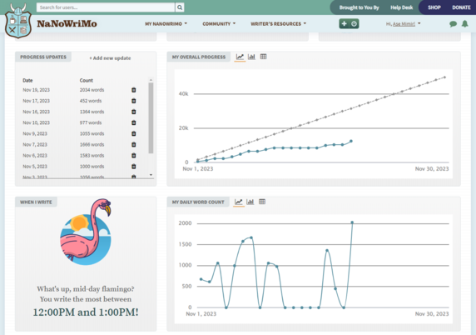This screenshot has height=335, width=476.
Task: Open the Help Desk link
Action: (x=401, y=7)
